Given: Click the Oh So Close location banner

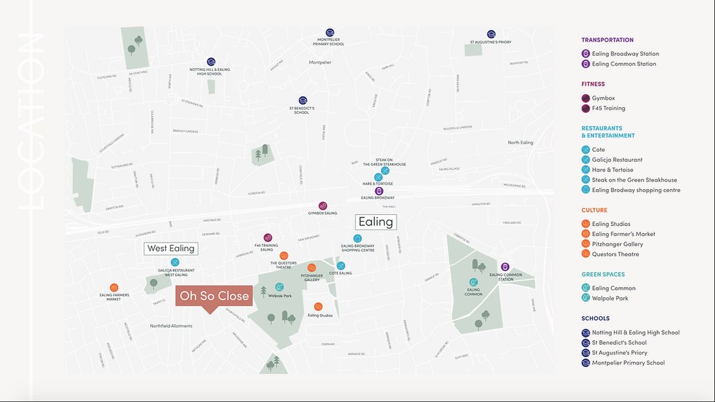Looking at the screenshot, I should point(214,295).
